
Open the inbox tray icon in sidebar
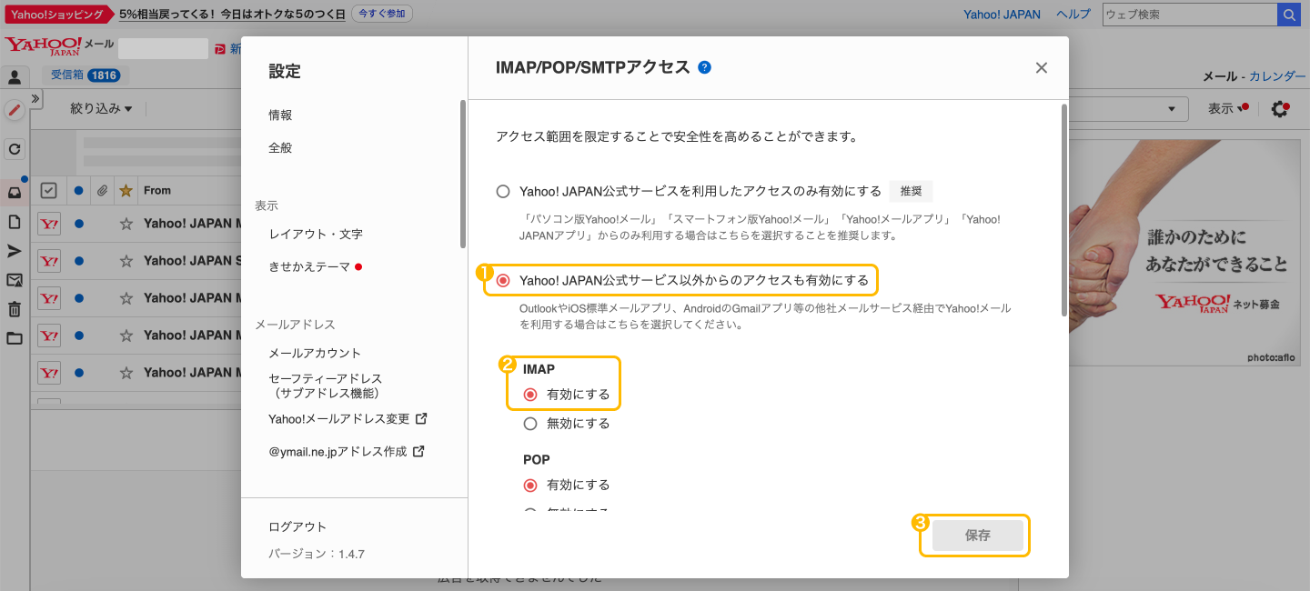[15, 193]
